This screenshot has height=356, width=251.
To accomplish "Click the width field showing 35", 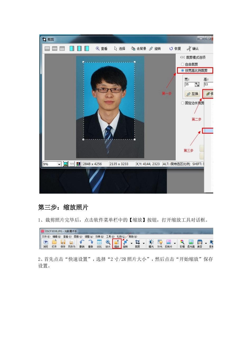I will [190, 84].
